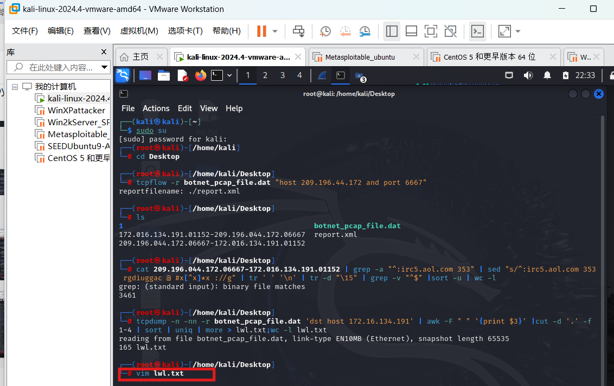
Task: Open the notifications bell icon
Action: pyautogui.click(x=547, y=75)
